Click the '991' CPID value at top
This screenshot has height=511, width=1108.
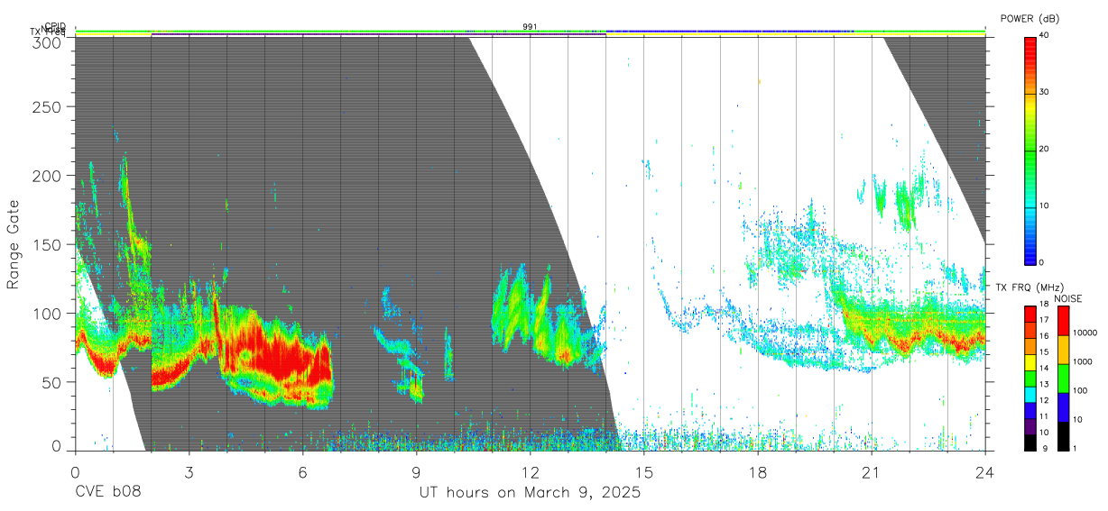coord(530,27)
